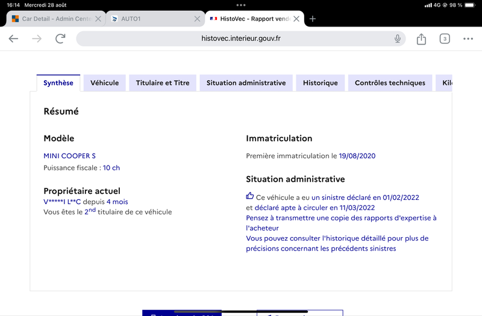The image size is (482, 316).
Task: Click 'Vous pouvez consulter l'historique détaillé' text
Action: 337,243
